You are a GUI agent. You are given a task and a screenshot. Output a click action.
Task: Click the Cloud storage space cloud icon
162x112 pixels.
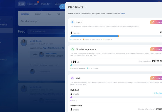72,49
